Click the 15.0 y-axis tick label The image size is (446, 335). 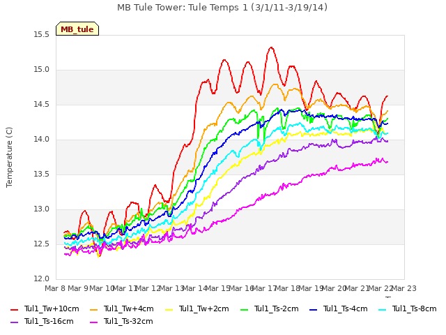[42, 70]
